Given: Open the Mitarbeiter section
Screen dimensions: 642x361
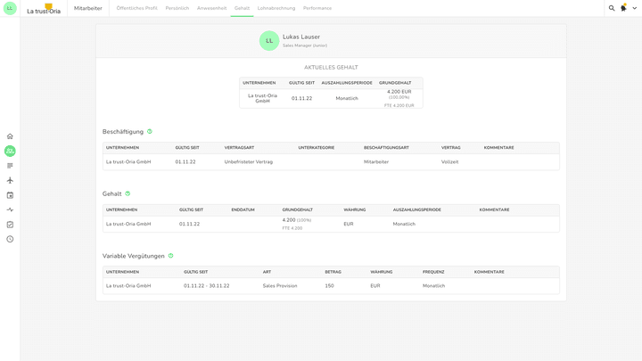Looking at the screenshot, I should point(88,8).
